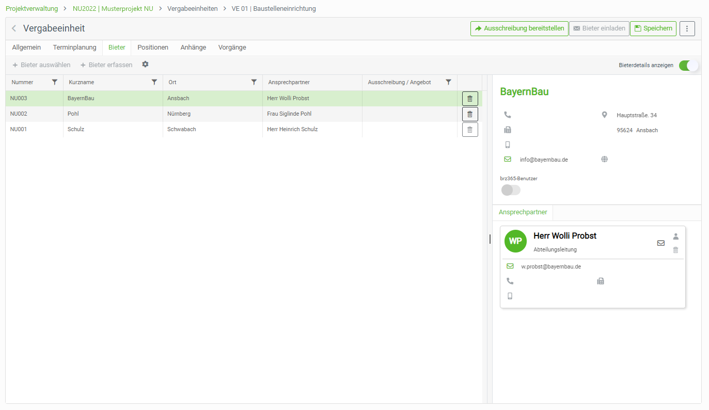Select row NU002
The width and height of the screenshot is (709, 410).
click(244, 114)
